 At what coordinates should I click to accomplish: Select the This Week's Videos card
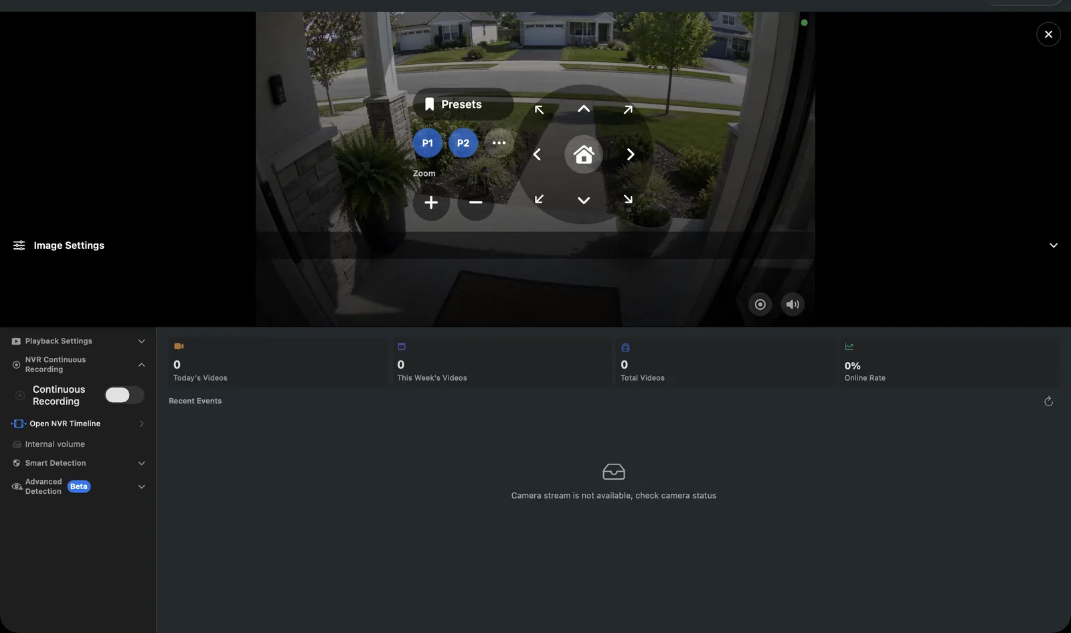(x=501, y=361)
